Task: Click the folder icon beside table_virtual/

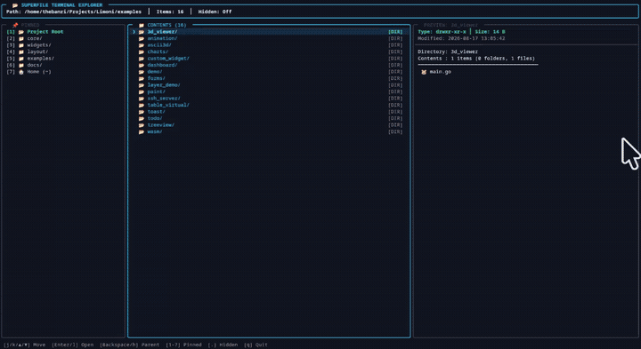Action: click(142, 105)
